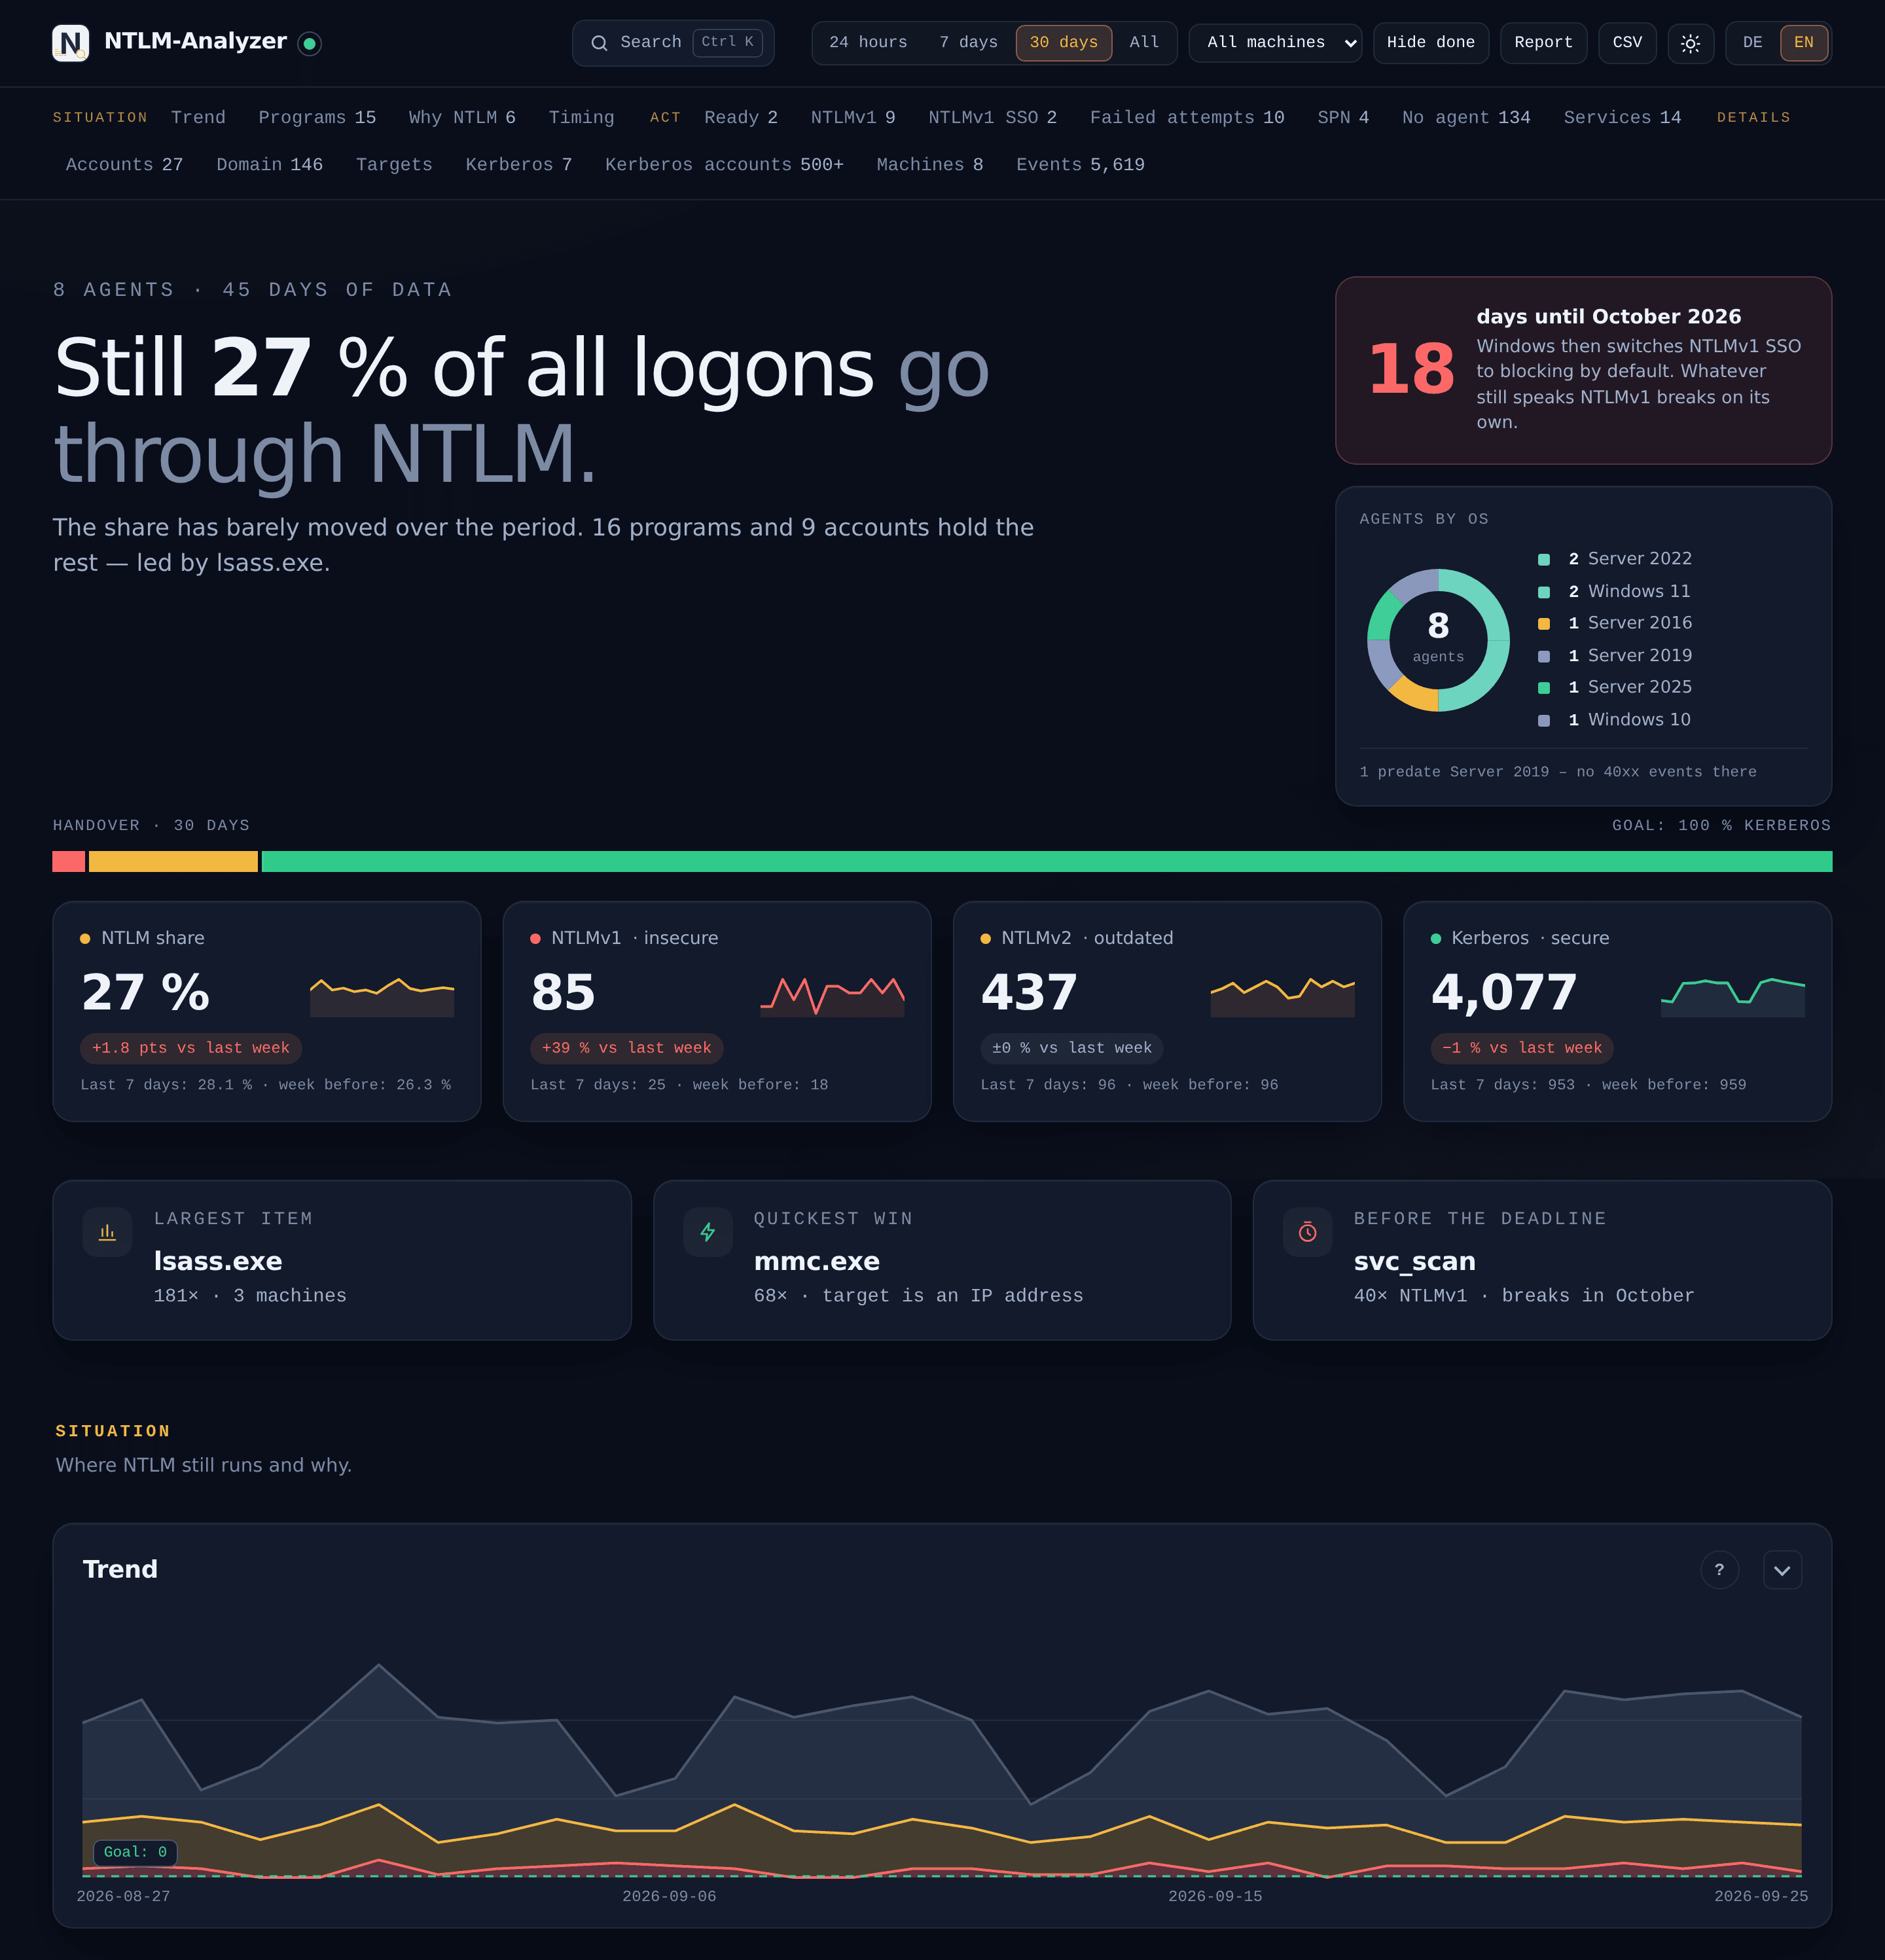Open the All machines dropdown
The image size is (1885, 1960).
coord(1275,43)
